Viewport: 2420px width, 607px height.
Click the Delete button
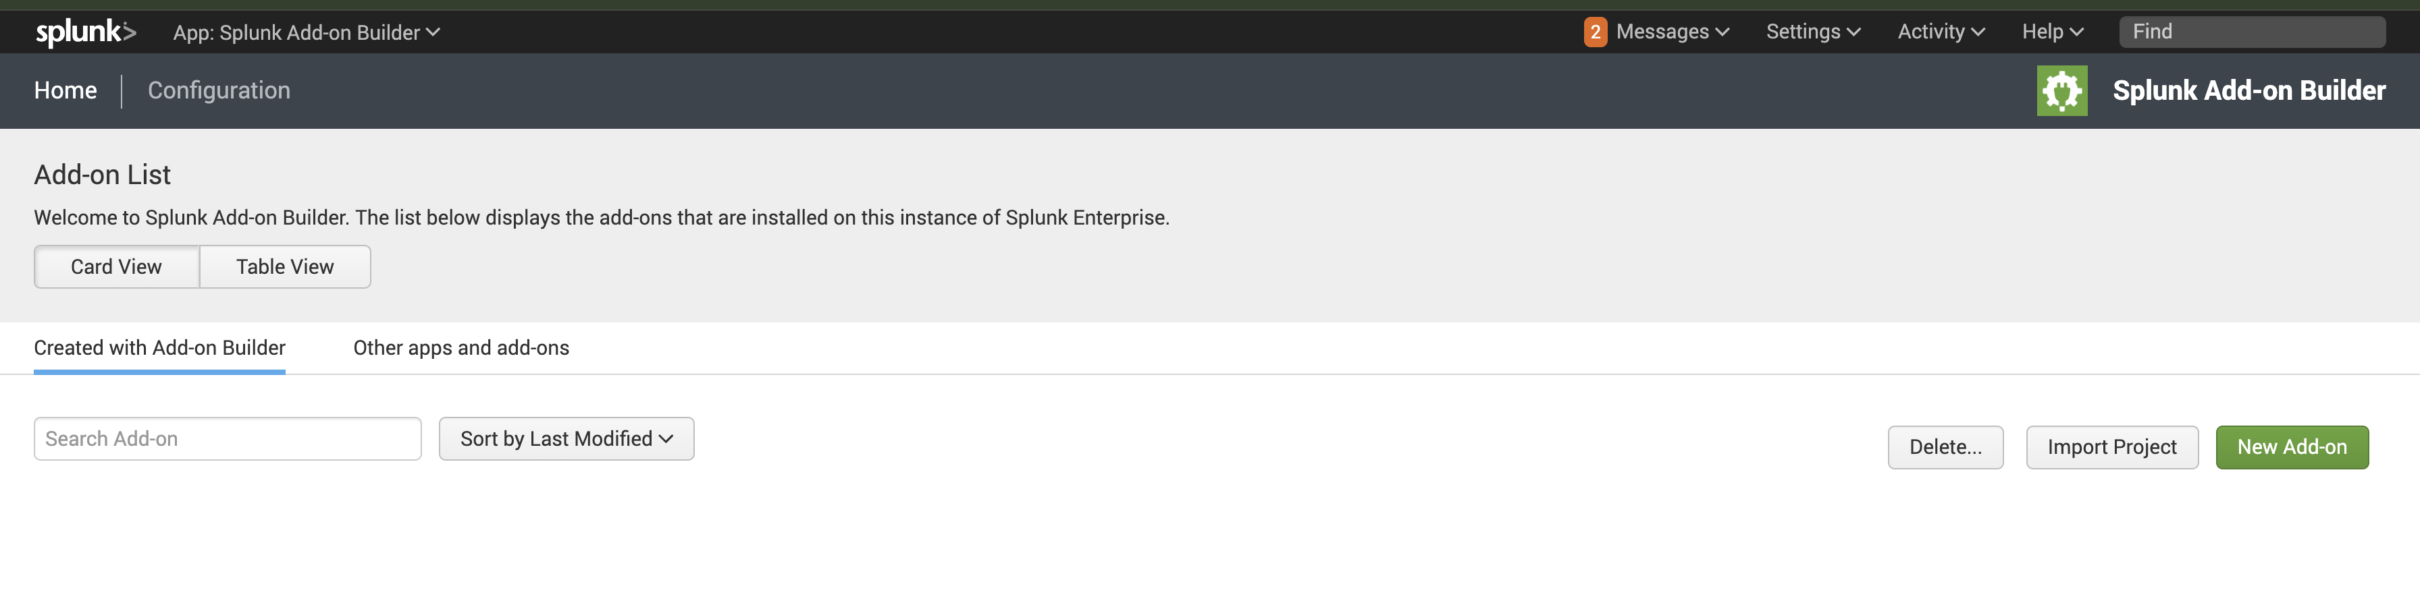tap(1945, 448)
